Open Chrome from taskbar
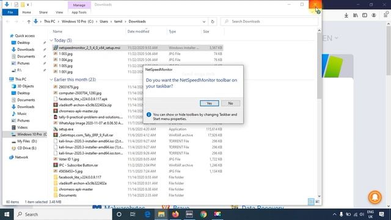The width and height of the screenshot is (391, 220). (x=203, y=215)
